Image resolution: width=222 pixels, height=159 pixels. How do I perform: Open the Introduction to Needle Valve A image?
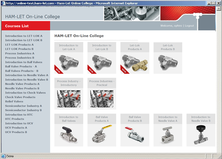pyautogui.click(x=168, y=135)
